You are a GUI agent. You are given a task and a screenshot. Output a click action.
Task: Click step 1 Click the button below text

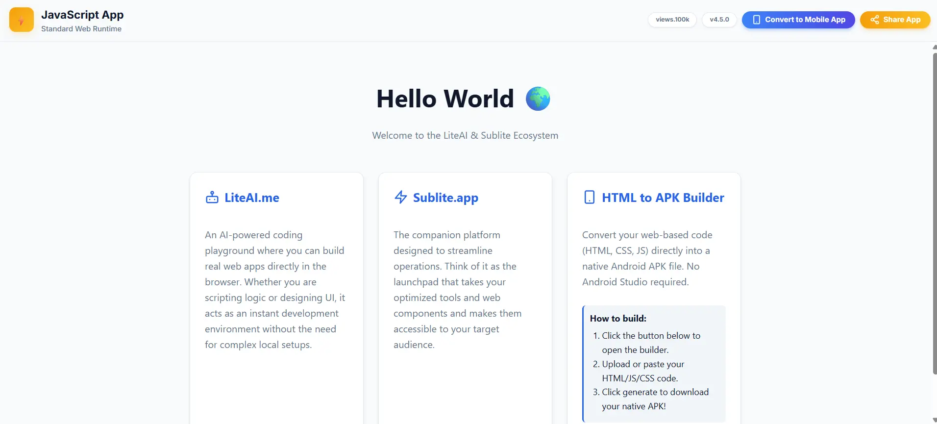651,343
